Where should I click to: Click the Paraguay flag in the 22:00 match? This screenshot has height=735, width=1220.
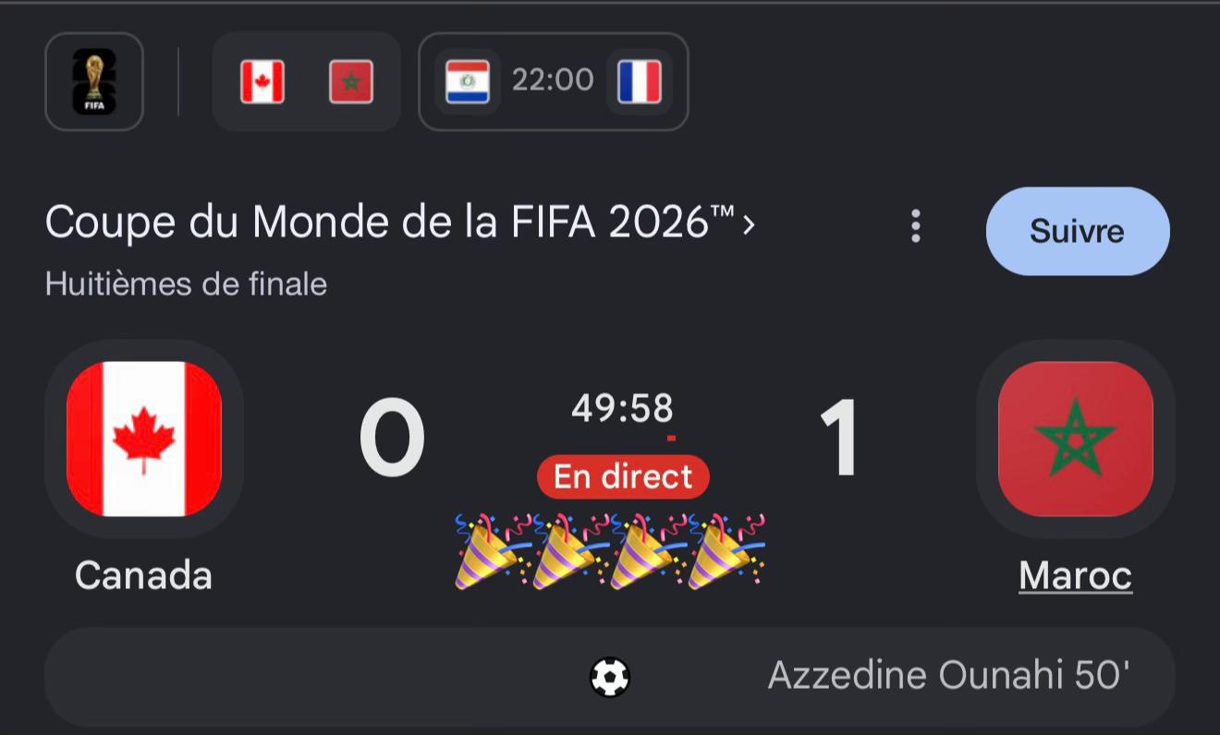pos(468,82)
